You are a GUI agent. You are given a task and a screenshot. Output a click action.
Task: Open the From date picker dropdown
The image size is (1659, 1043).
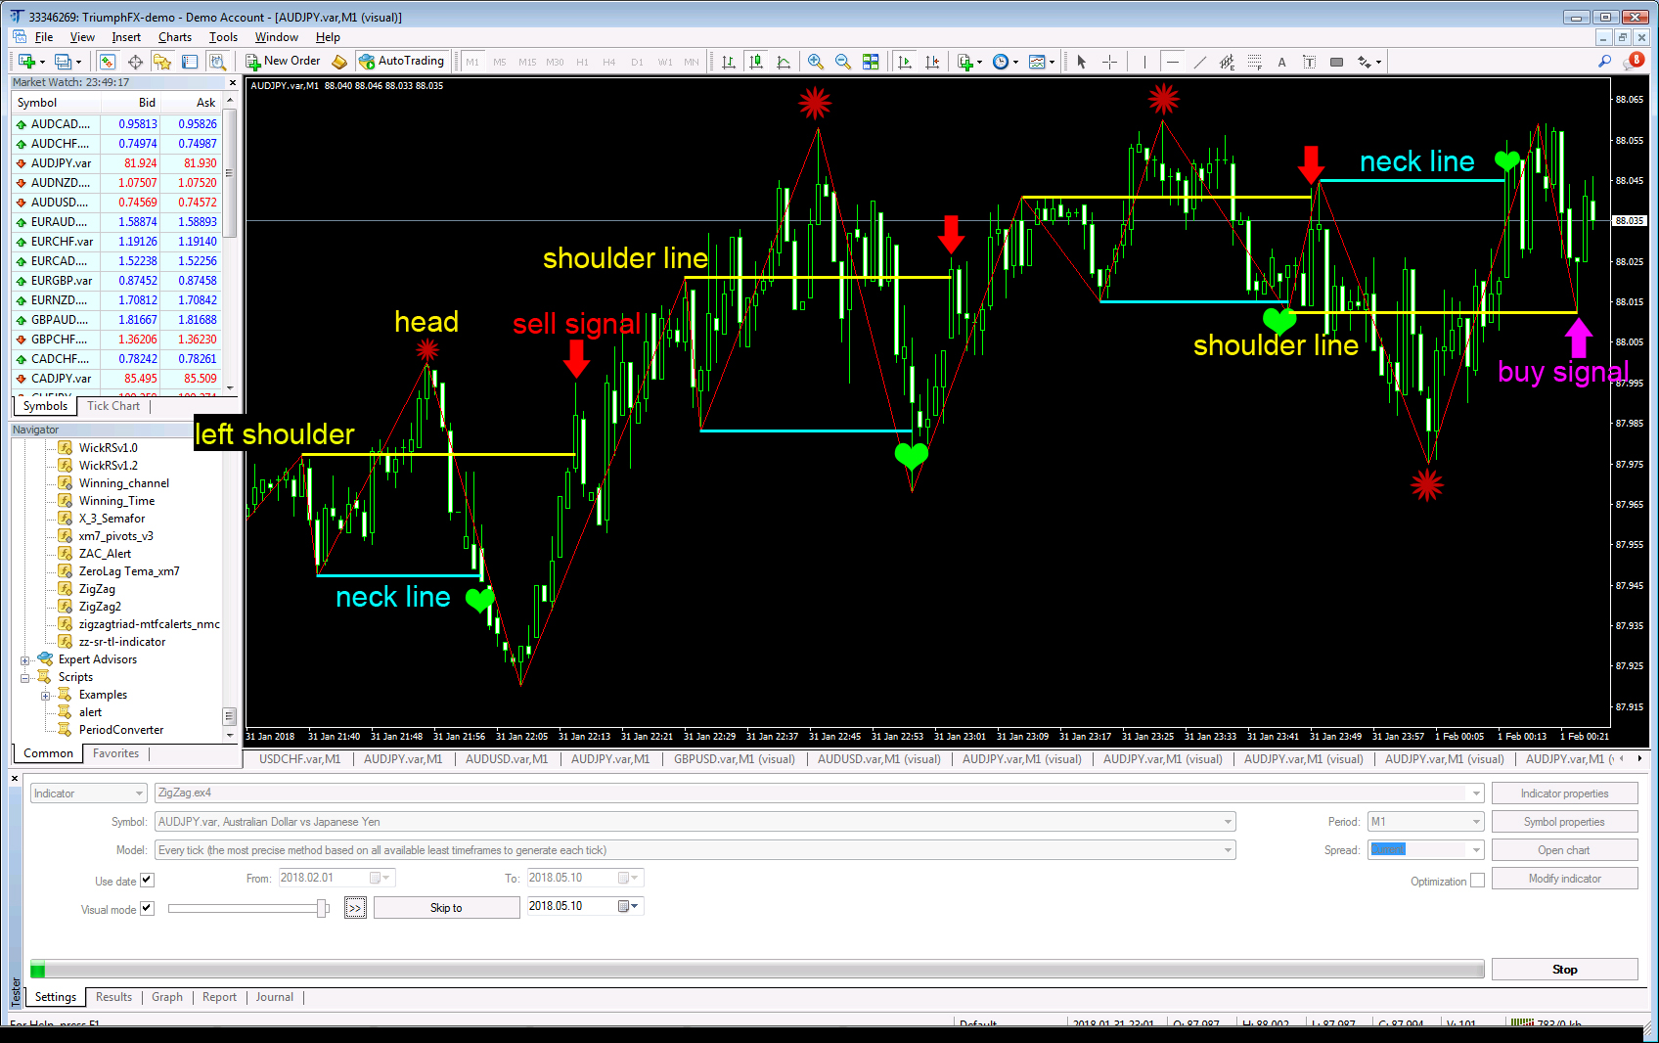(387, 878)
